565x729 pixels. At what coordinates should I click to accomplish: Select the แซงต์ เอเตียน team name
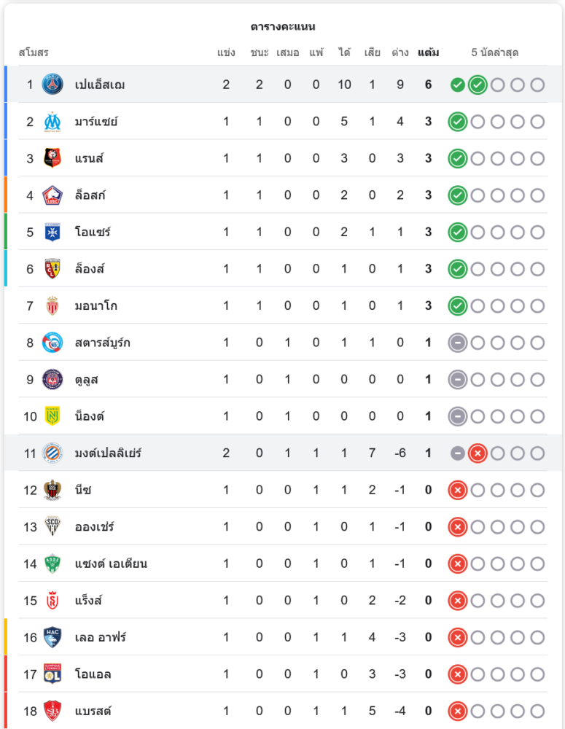pyautogui.click(x=111, y=564)
